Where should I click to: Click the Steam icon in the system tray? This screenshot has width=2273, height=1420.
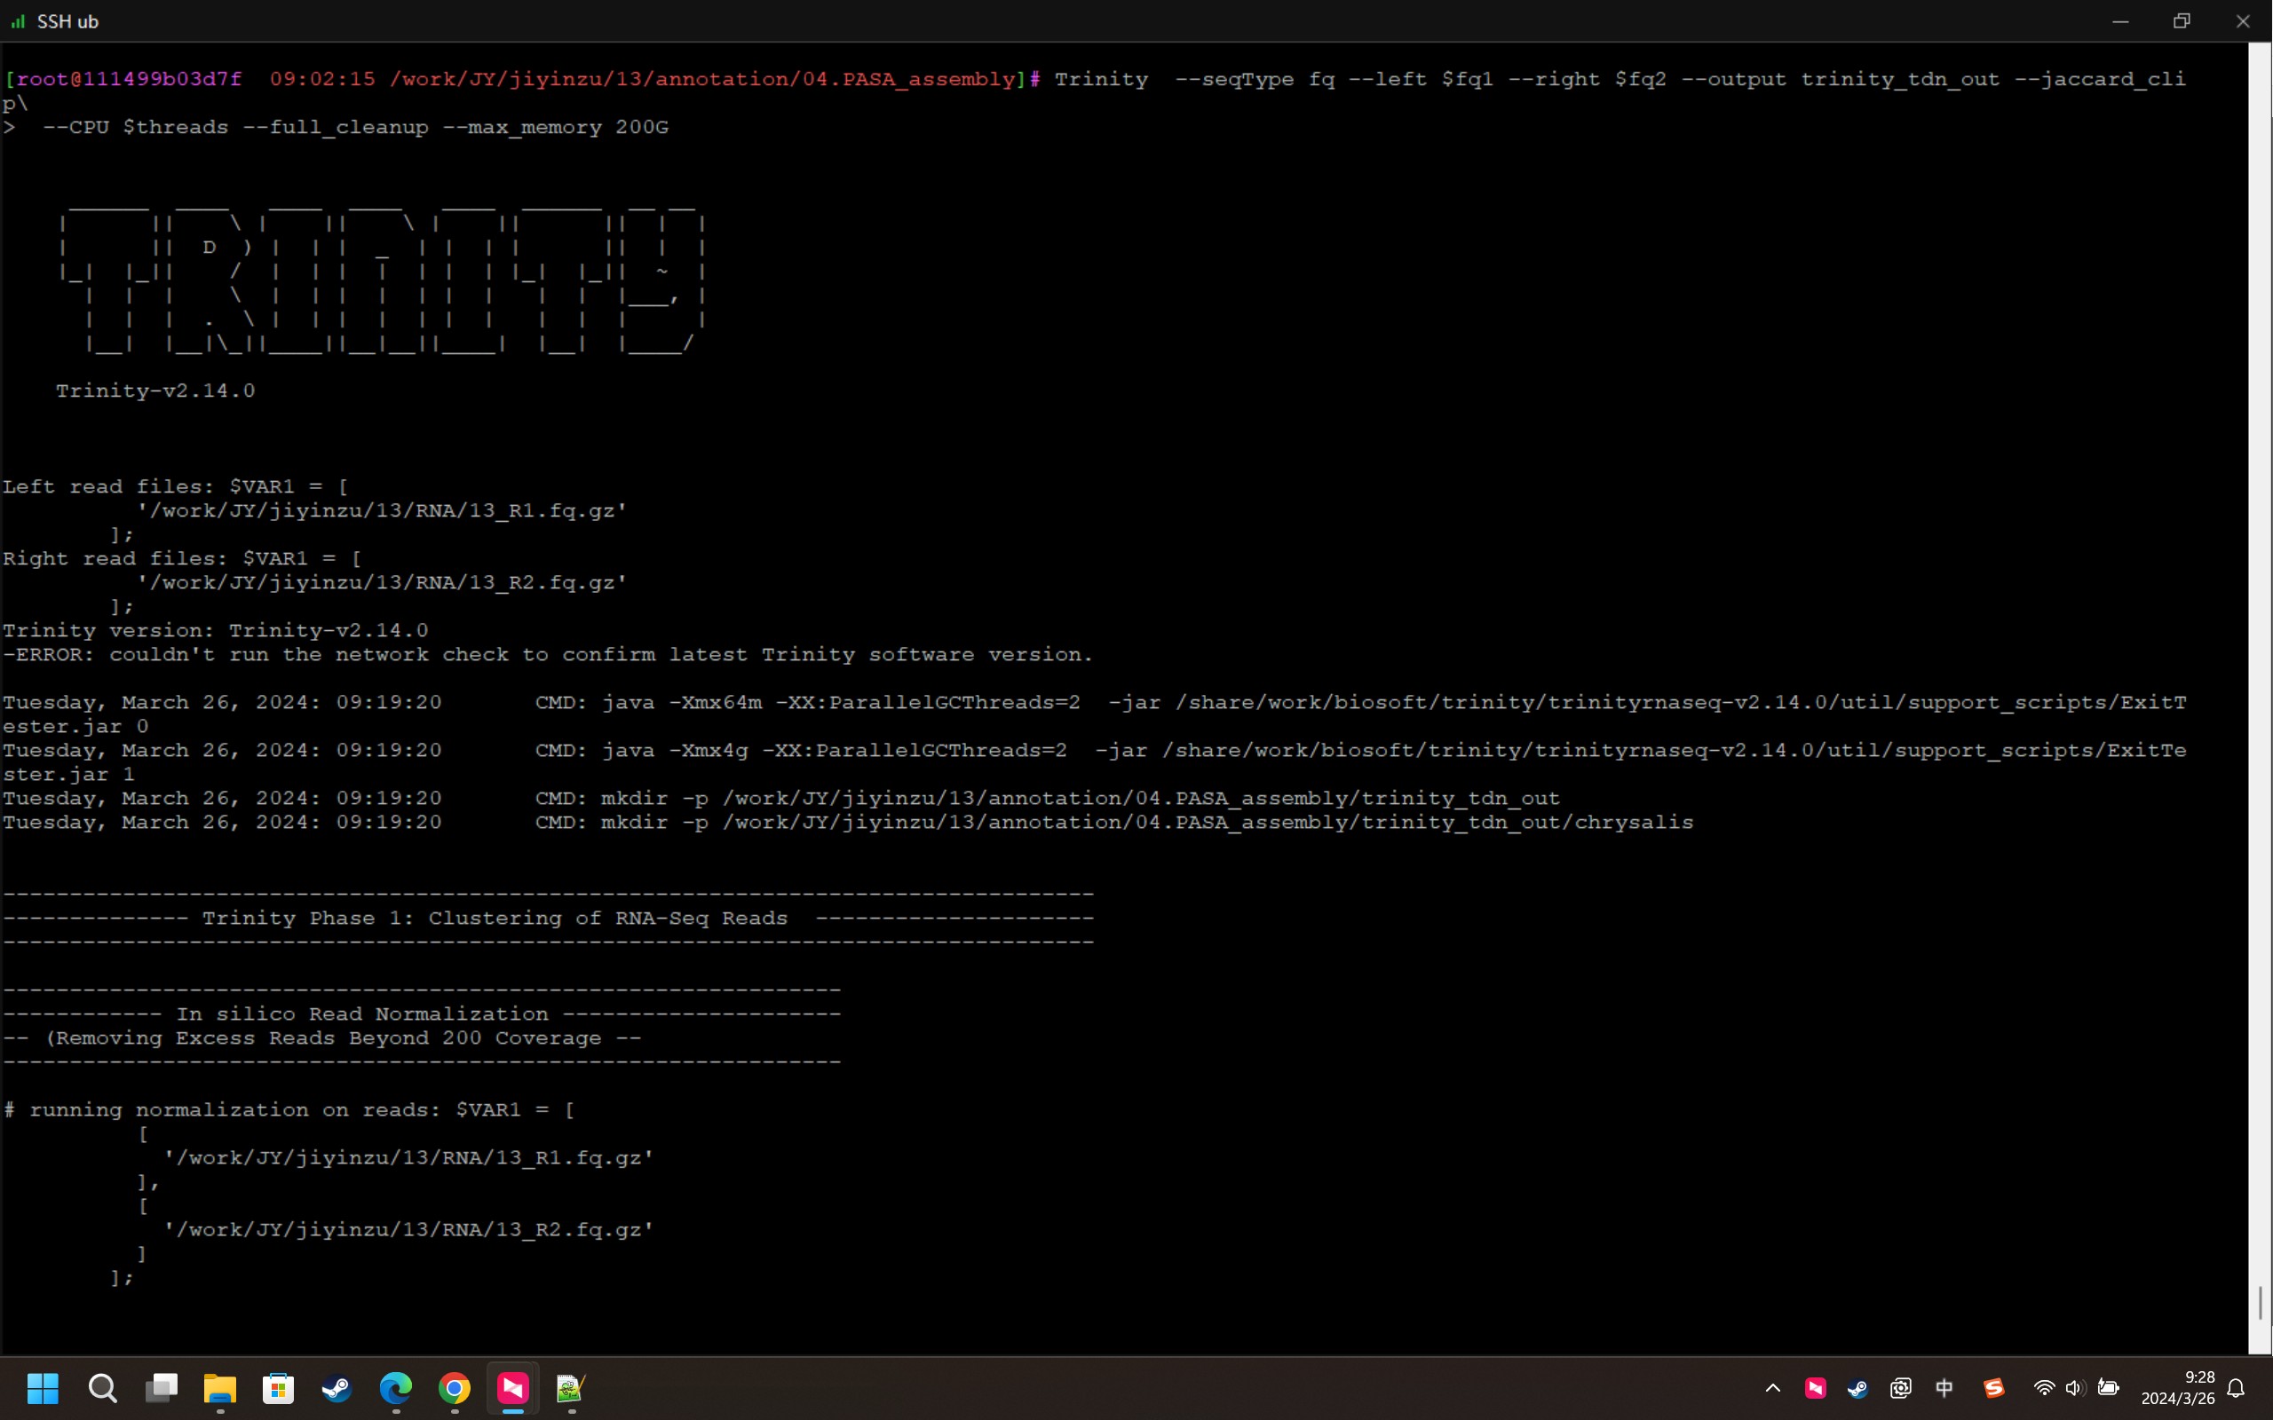click(x=1857, y=1388)
